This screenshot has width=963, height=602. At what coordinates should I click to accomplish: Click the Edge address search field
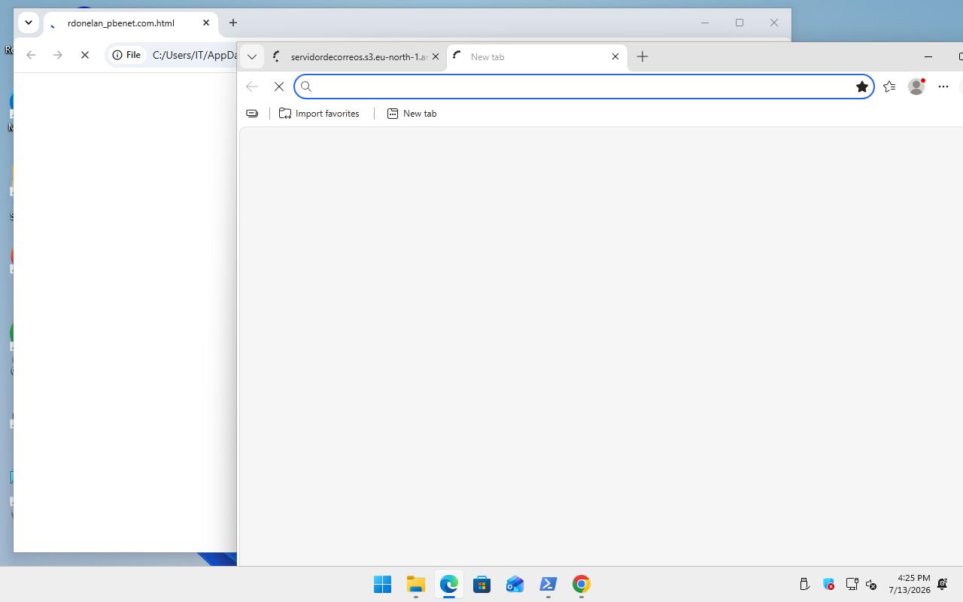click(583, 87)
